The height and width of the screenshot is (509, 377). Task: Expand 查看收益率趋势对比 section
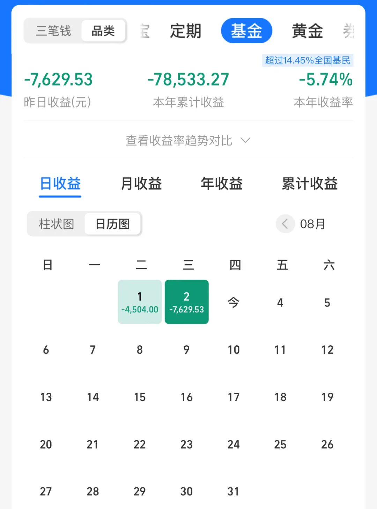tap(188, 140)
